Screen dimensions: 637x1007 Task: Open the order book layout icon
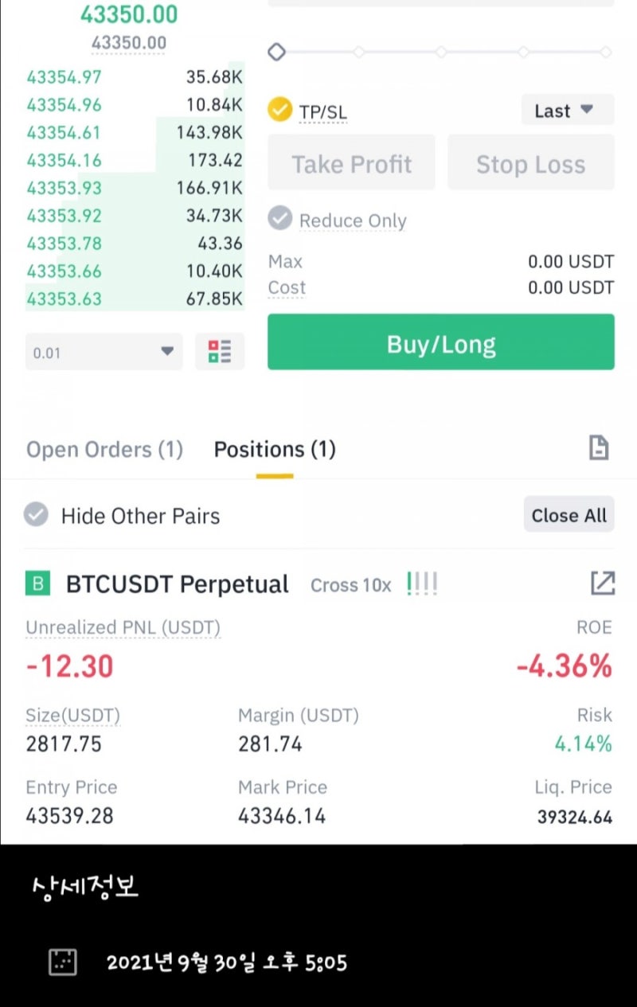pos(220,351)
